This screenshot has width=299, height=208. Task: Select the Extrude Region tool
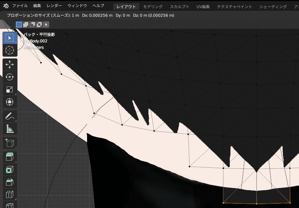[x=10, y=157]
